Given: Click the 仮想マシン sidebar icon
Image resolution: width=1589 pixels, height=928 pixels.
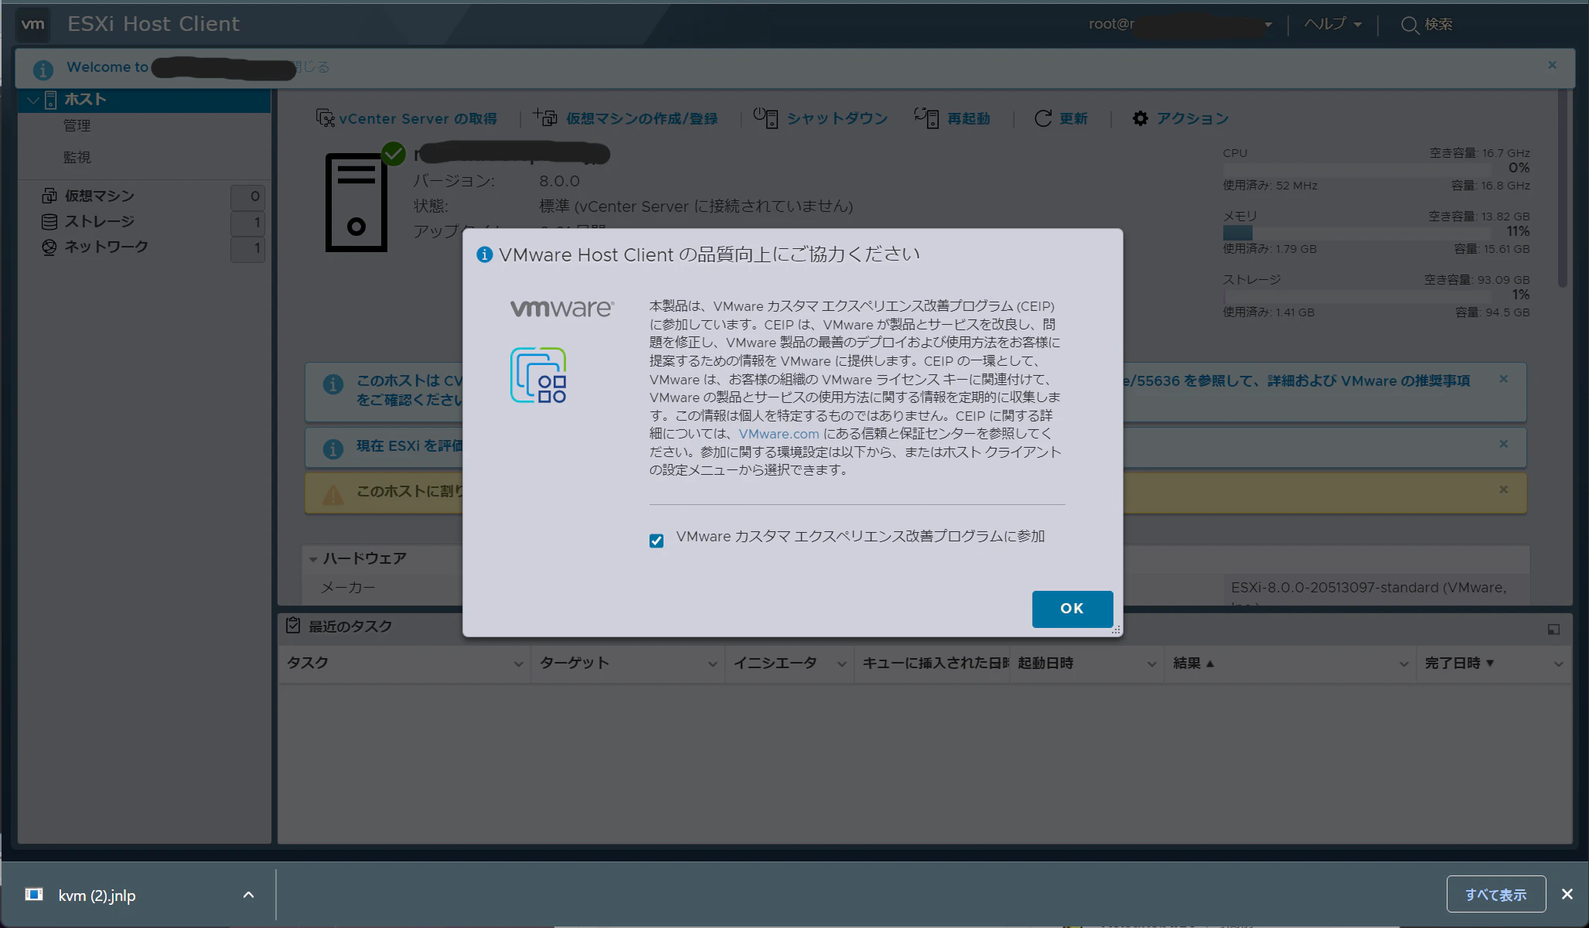Looking at the screenshot, I should coord(49,196).
